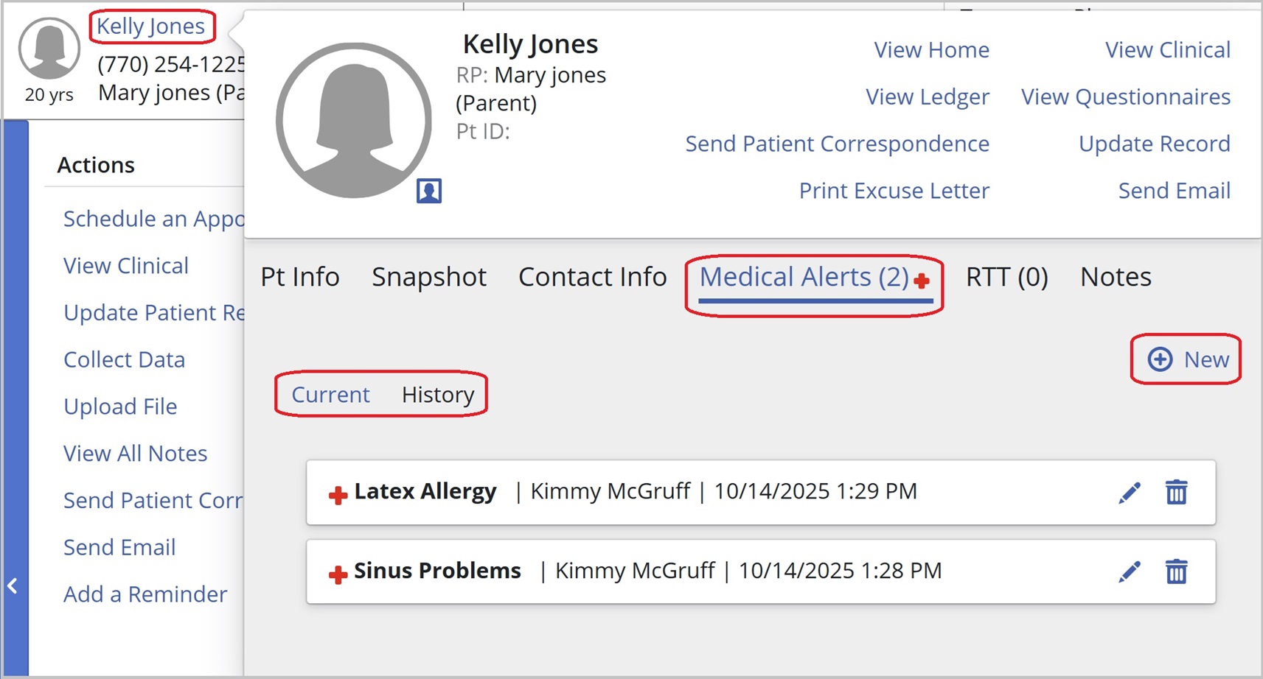Edit the Latex Allergy alert with pencil icon
The image size is (1263, 679).
click(x=1130, y=493)
